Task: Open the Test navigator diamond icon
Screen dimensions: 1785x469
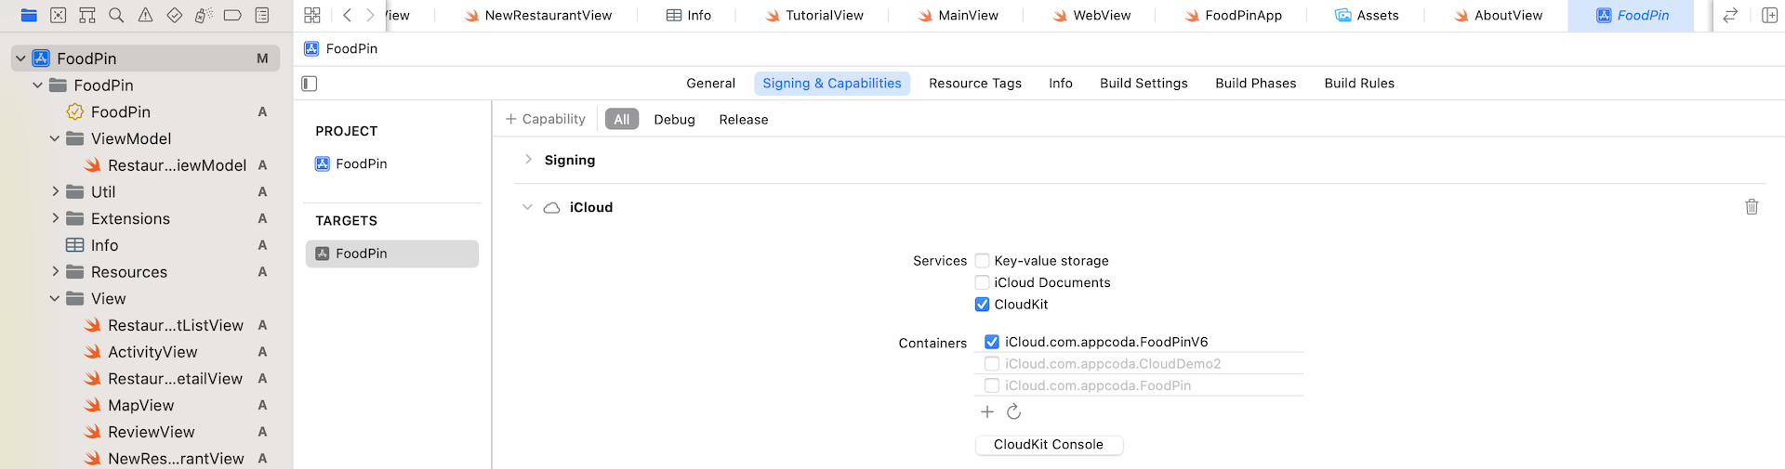Action: [x=174, y=15]
